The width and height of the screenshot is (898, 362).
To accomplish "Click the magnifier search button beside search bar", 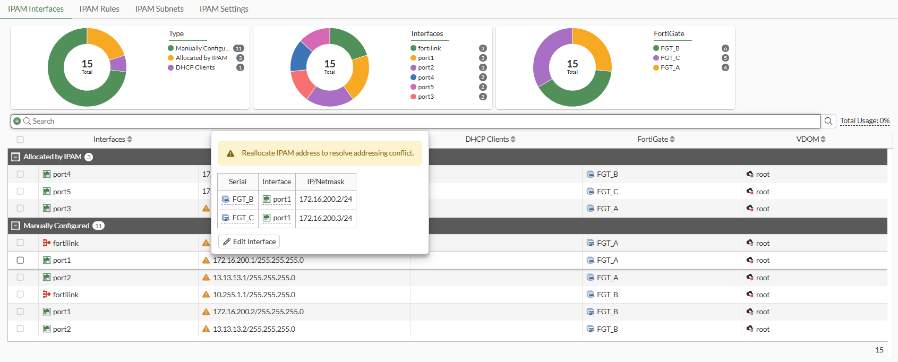I will tap(828, 121).
